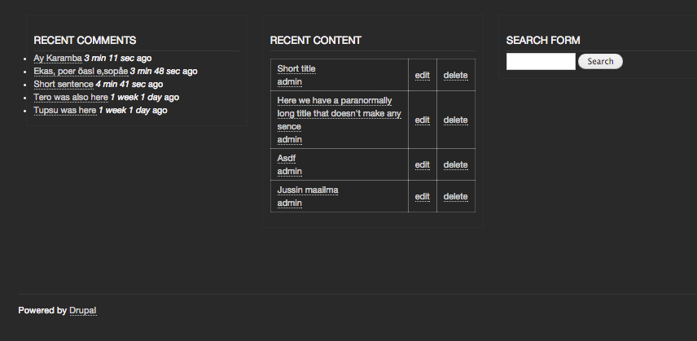Follow the Drupal link in footer
Image resolution: width=697 pixels, height=341 pixels.
tap(83, 310)
